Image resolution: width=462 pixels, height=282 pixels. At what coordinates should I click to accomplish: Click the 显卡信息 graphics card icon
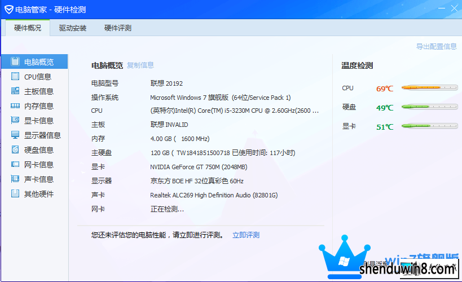tap(15, 120)
